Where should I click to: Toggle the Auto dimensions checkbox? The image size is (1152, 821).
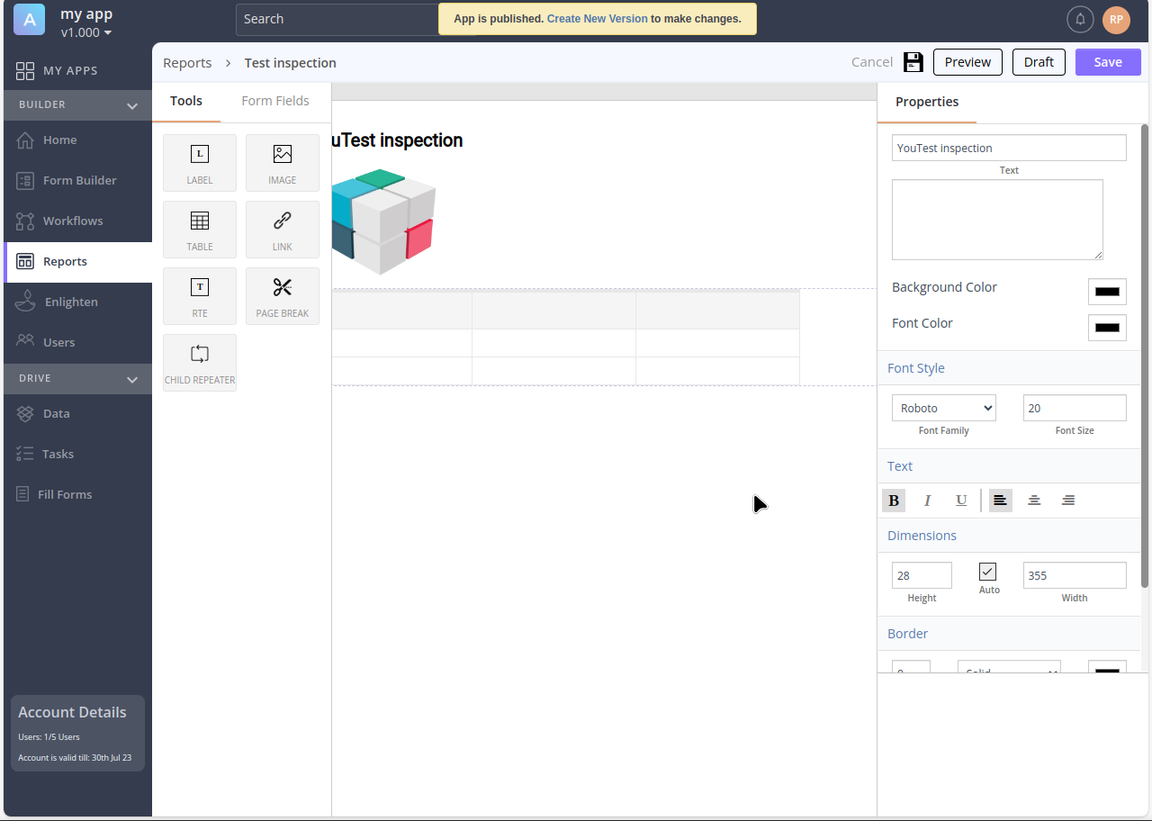coord(988,572)
